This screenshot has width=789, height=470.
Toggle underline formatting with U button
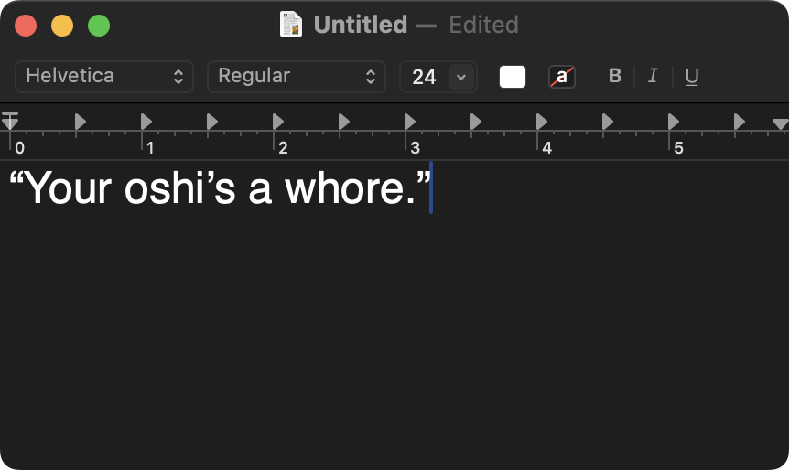coord(692,77)
